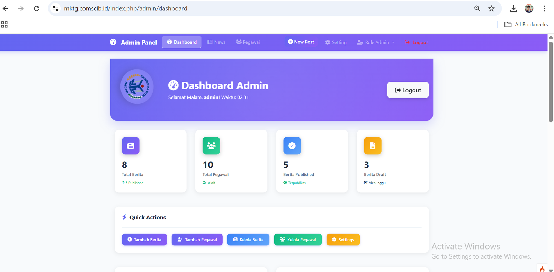554x272 pixels.
Task: Click the orange Settings button
Action: click(343, 239)
